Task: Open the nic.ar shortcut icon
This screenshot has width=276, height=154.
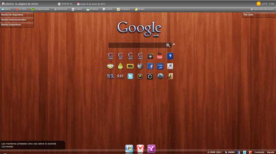Action: click(x=160, y=66)
